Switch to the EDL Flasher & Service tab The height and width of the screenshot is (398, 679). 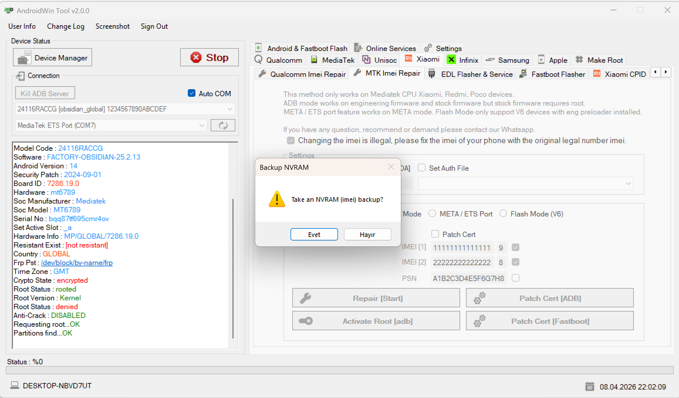(x=469, y=74)
